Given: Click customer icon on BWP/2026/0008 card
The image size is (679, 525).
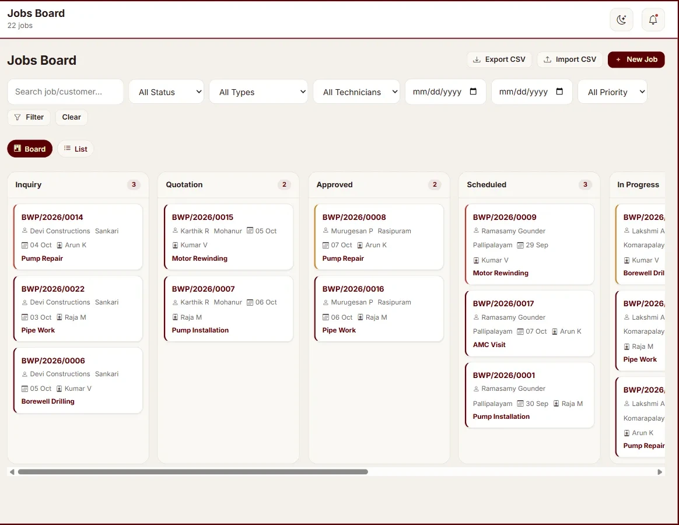Looking at the screenshot, I should 325,230.
